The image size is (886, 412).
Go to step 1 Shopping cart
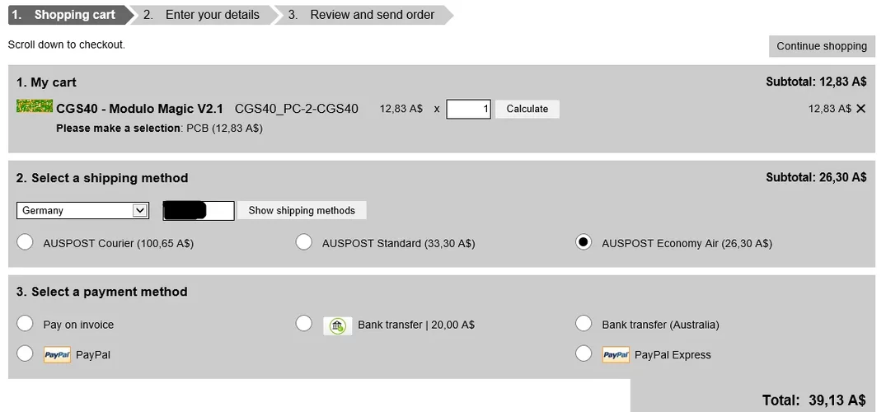[x=69, y=15]
